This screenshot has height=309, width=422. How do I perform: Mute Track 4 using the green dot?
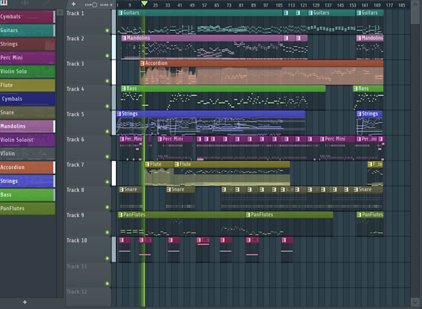(107, 106)
